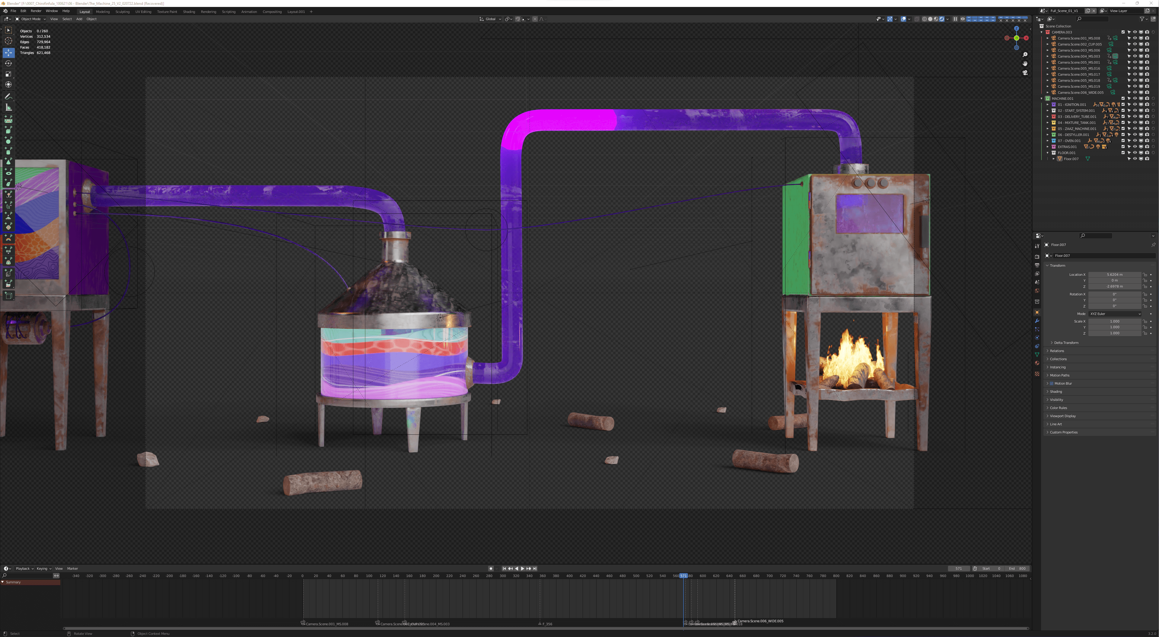Click the Location X value field

1114,275
